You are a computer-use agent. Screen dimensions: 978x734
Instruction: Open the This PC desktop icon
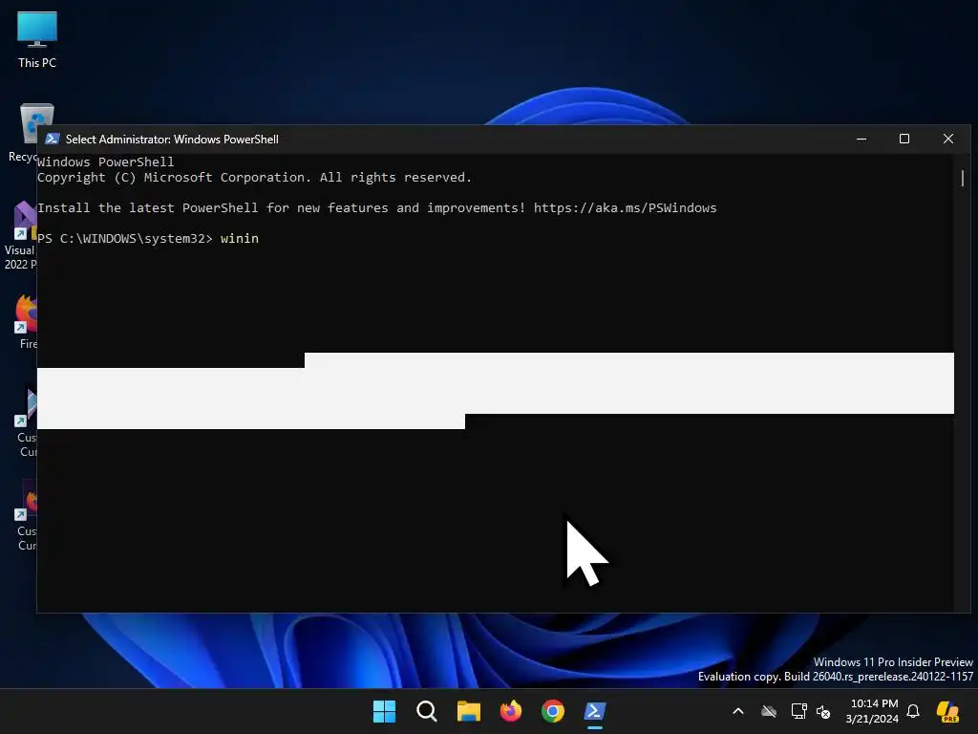[37, 39]
